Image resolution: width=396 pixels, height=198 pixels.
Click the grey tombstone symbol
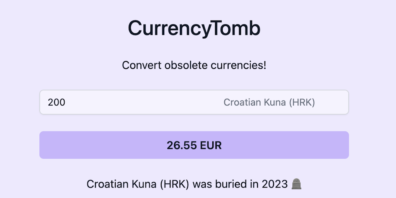click(x=297, y=184)
